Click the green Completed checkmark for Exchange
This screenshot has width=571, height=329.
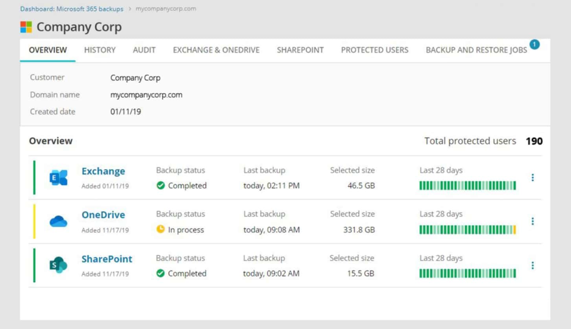(160, 186)
